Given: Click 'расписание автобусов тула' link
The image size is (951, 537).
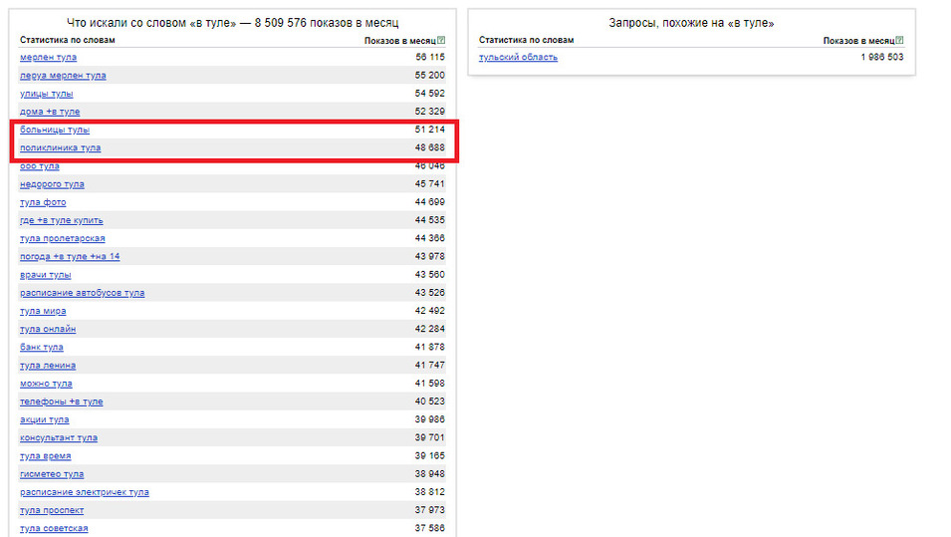Looking at the screenshot, I should tap(82, 293).
